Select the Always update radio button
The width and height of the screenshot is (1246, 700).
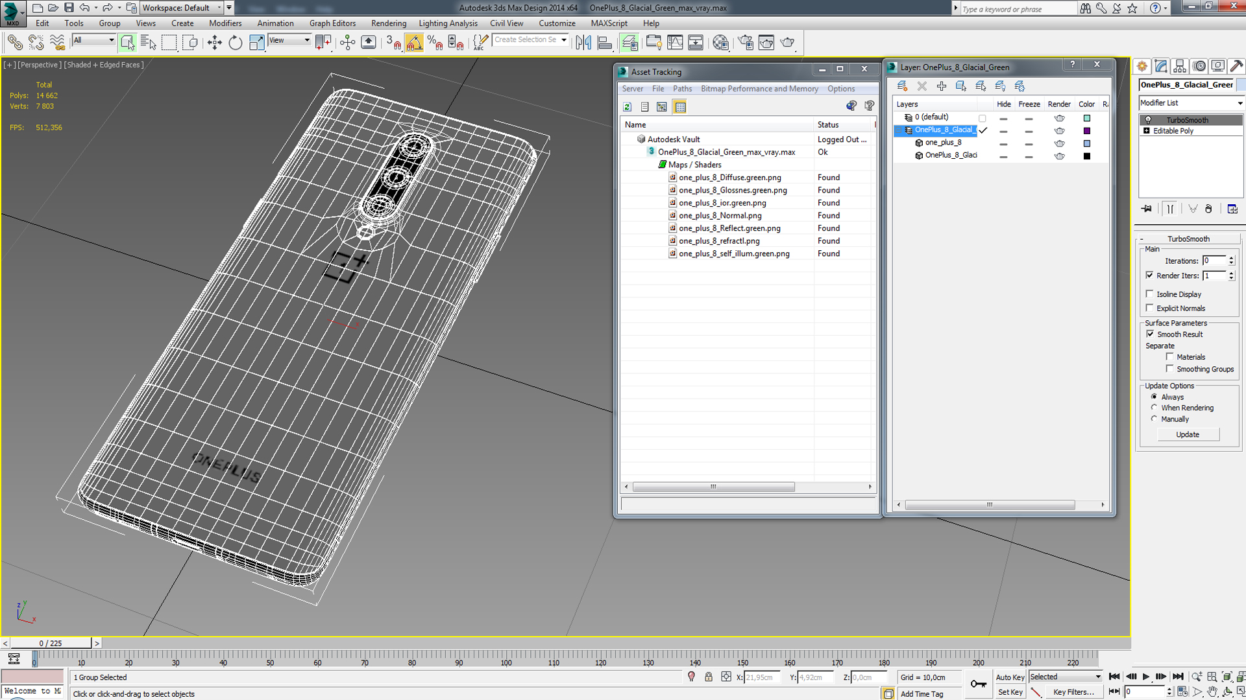pyautogui.click(x=1154, y=397)
